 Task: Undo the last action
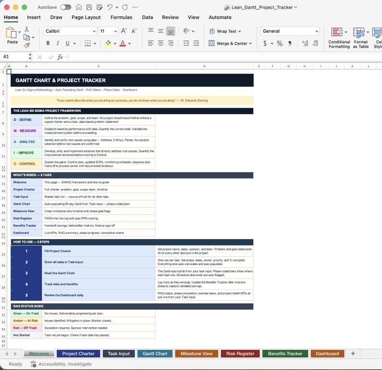pyautogui.click(x=110, y=7)
